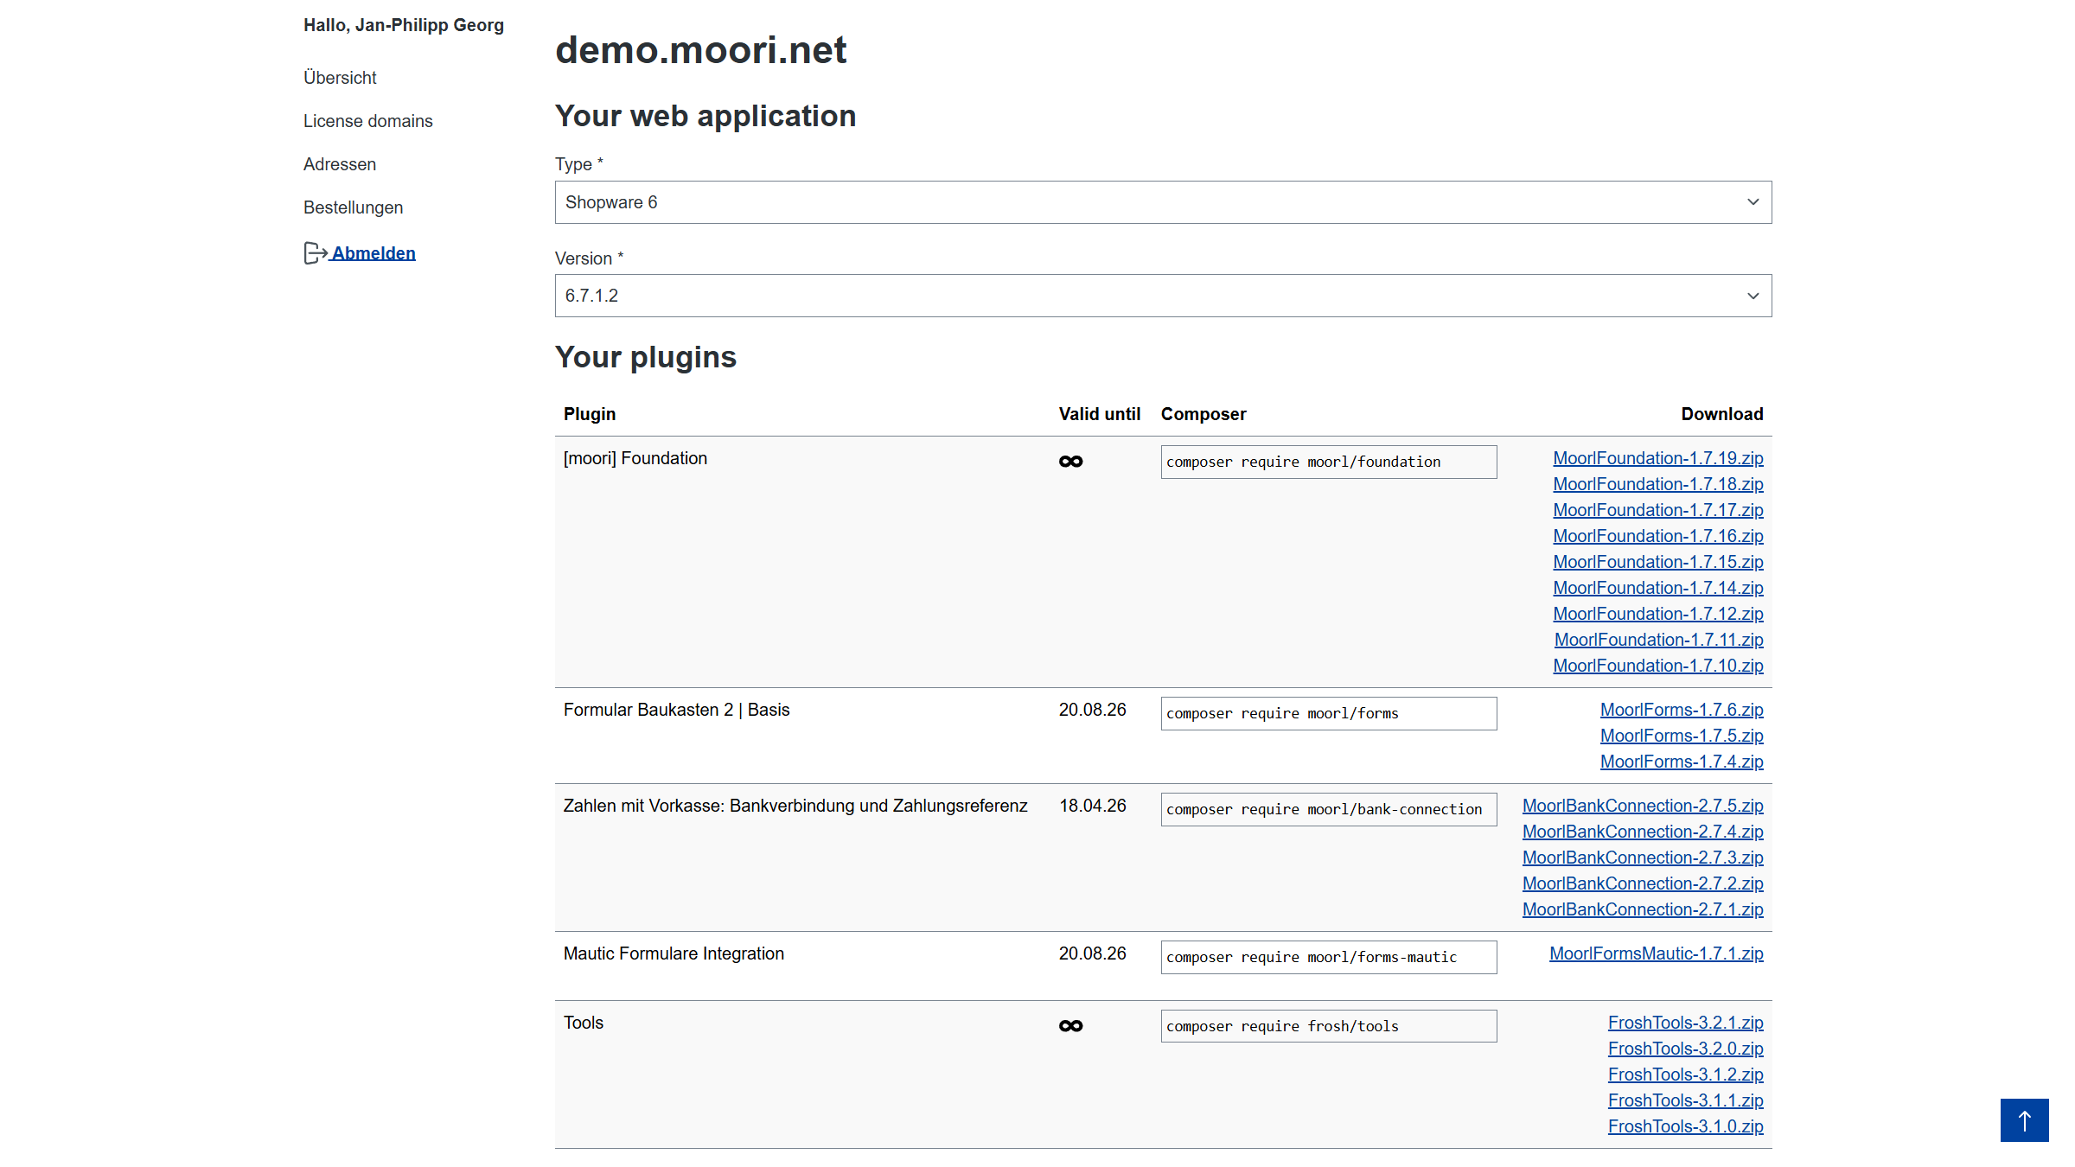2075x1167 pixels.
Task: Click the 20.08.26 date in Formular Baukasten row
Action: [x=1093, y=710]
